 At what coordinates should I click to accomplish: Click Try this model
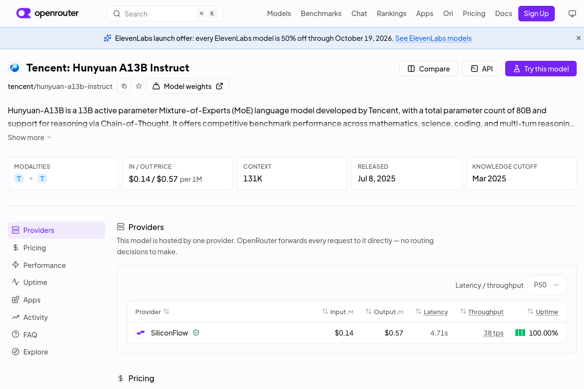[x=541, y=69]
